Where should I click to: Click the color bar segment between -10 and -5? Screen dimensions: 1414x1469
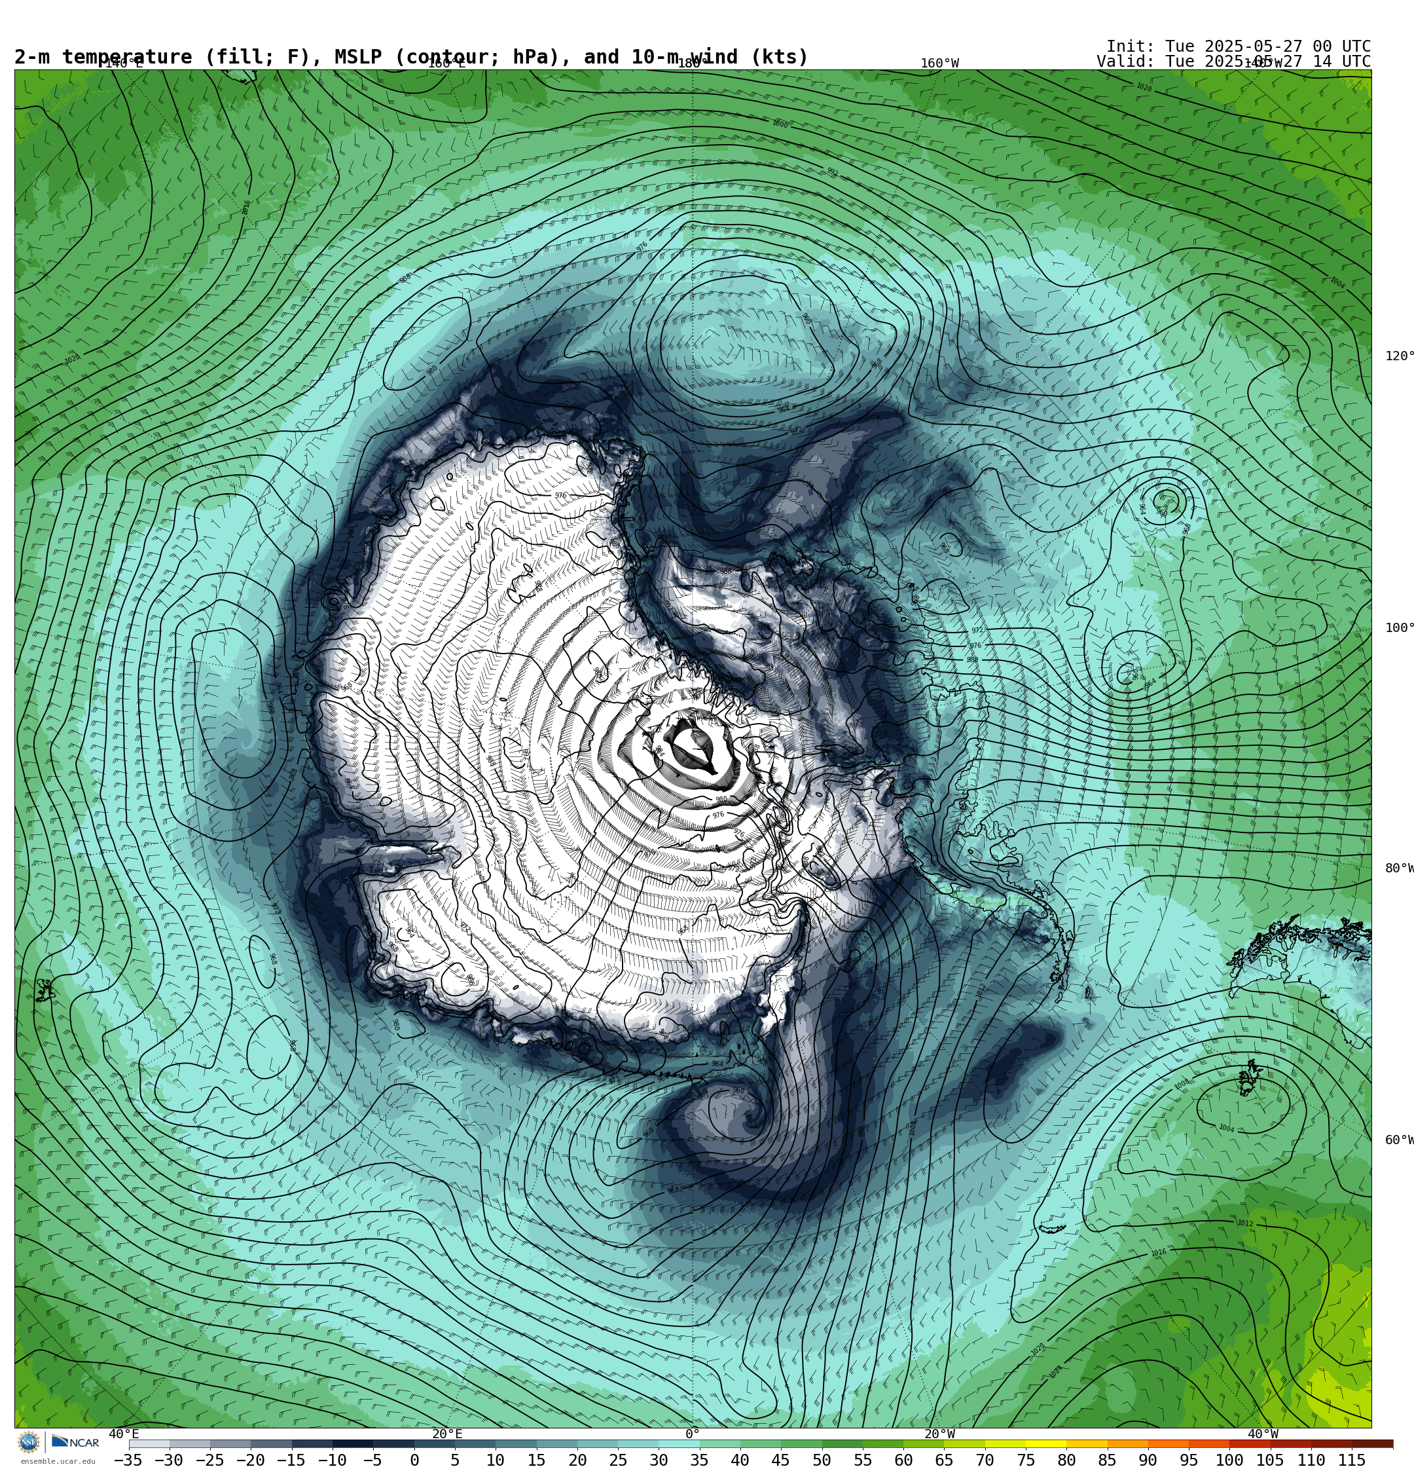click(353, 1443)
